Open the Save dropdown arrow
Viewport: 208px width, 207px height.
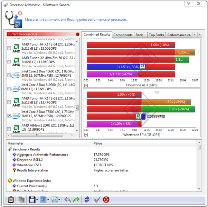pyautogui.click(x=37, y=200)
